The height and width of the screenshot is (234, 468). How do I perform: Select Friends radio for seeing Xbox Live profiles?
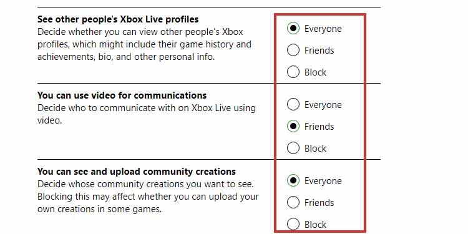(x=293, y=50)
